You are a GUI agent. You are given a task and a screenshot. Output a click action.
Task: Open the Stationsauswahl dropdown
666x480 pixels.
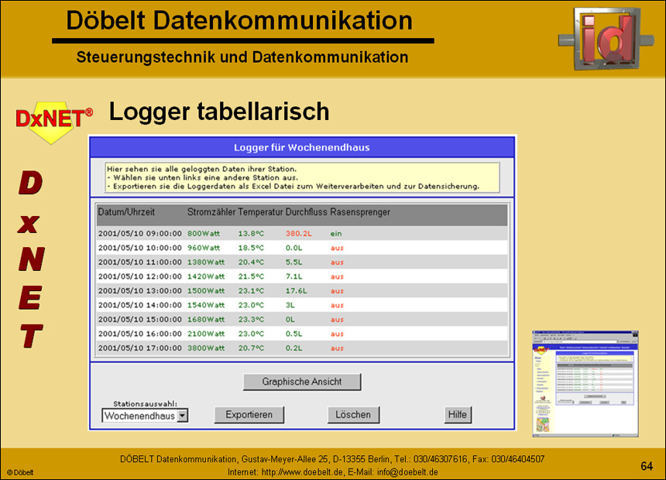coord(182,416)
